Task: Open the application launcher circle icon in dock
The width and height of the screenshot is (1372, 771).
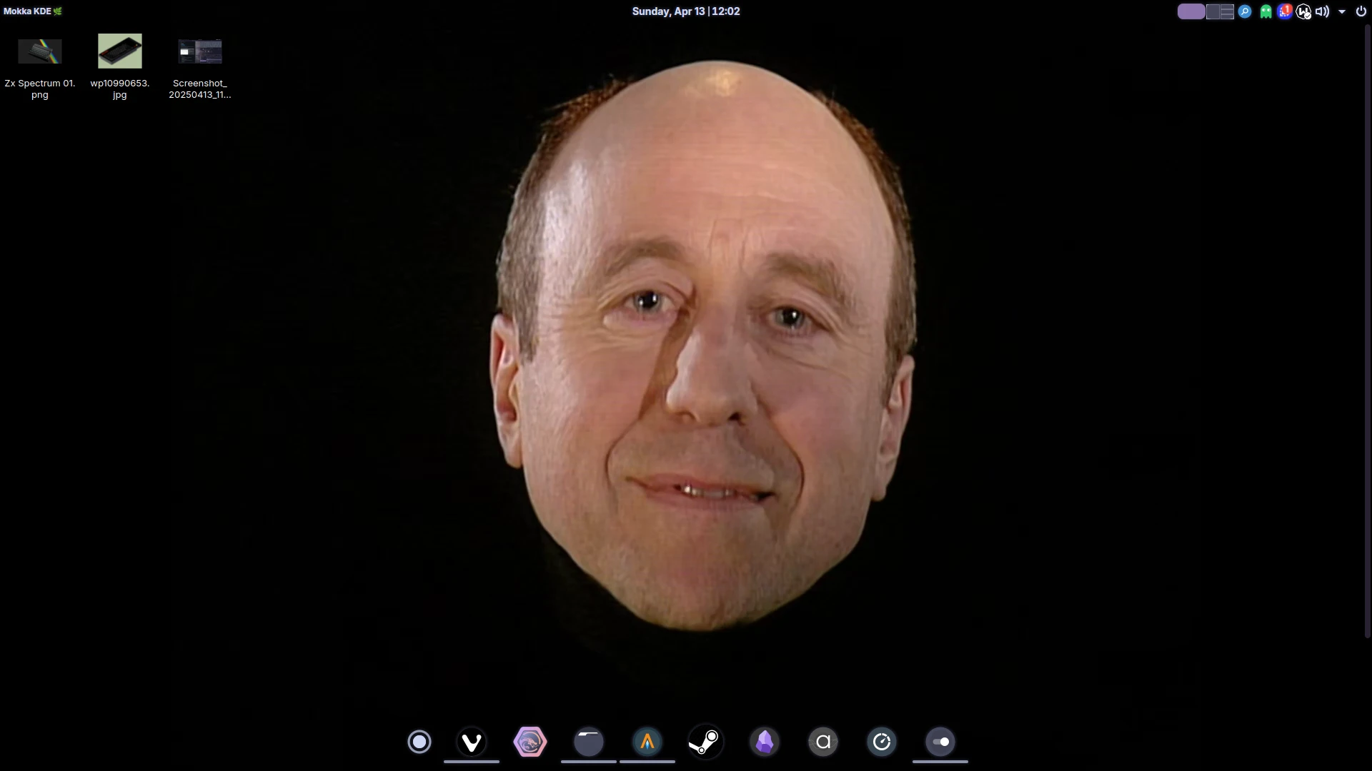Action: point(419,742)
